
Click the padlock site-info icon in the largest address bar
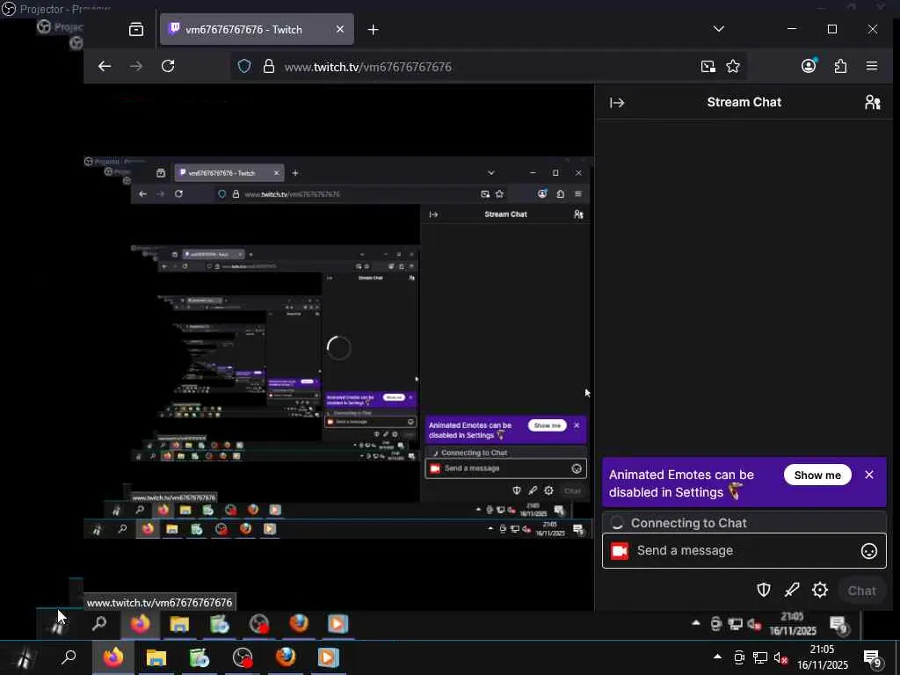[x=269, y=67]
